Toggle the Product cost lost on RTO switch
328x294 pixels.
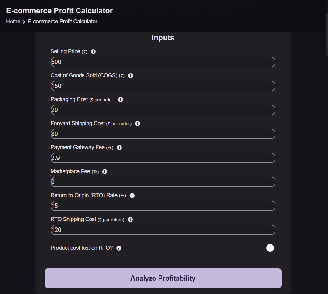(x=270, y=248)
